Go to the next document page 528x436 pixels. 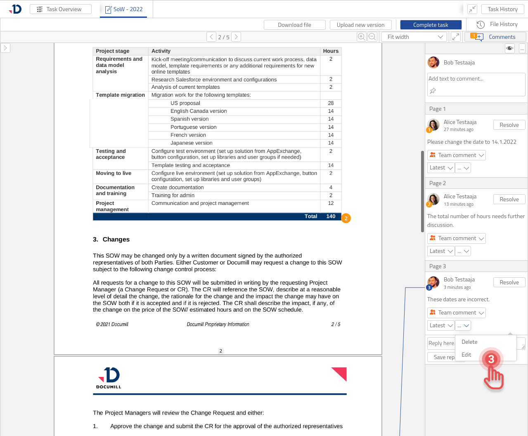tap(236, 37)
